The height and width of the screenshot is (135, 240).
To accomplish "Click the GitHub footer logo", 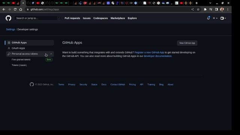I will pos(31,84).
